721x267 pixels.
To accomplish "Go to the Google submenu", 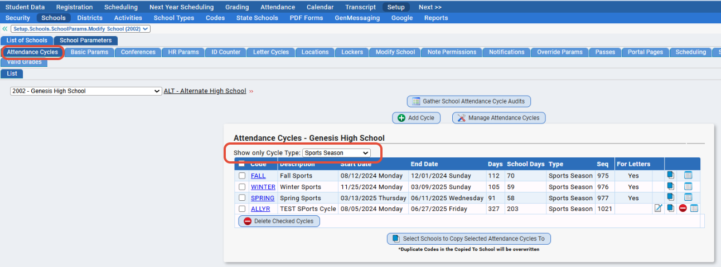I will coord(402,18).
